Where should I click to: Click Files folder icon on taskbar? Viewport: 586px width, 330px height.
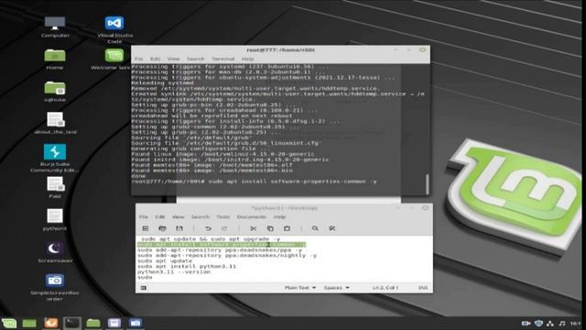(93, 323)
